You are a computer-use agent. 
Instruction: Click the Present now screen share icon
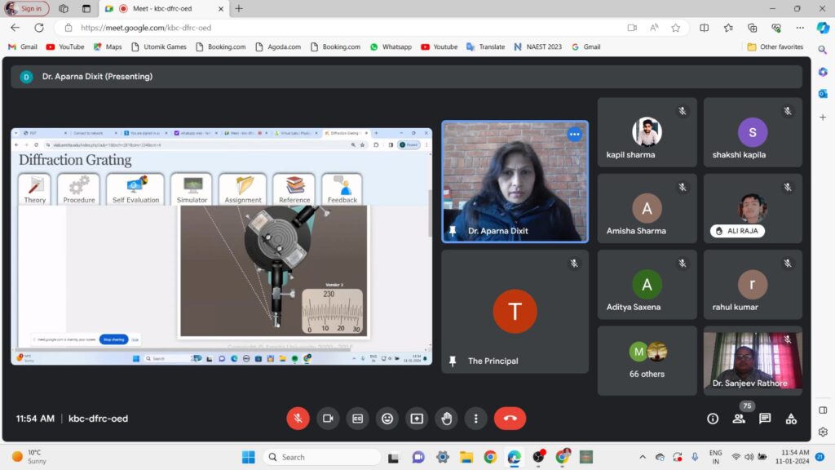click(x=417, y=419)
